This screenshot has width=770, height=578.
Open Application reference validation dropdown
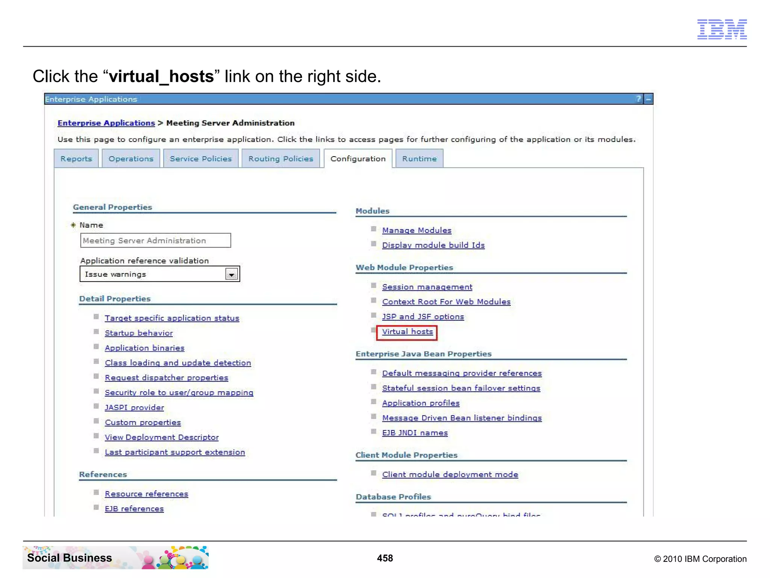(160, 274)
